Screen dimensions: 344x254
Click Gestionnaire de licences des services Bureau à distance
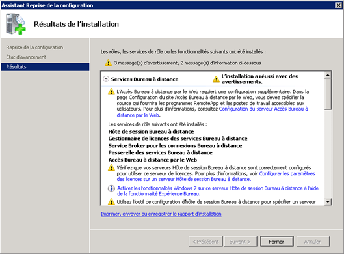coord(178,139)
